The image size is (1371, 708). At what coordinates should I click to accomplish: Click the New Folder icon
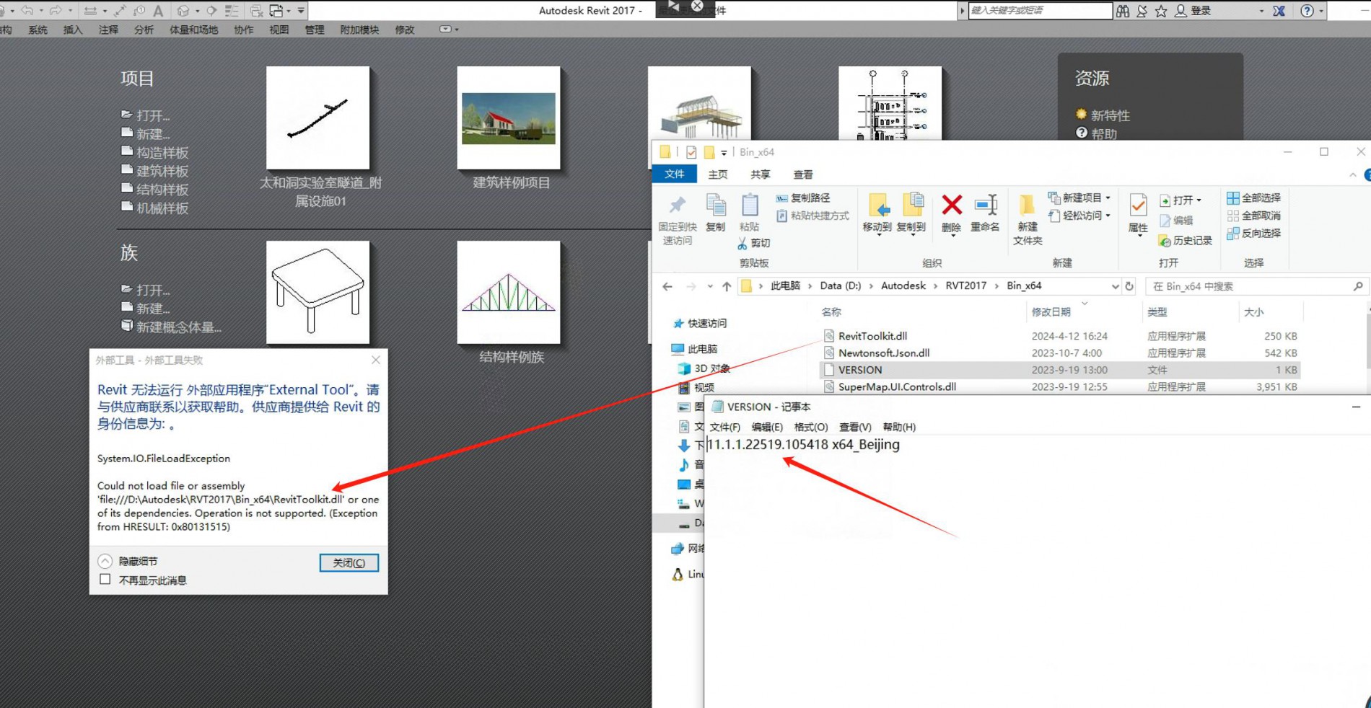click(1027, 205)
